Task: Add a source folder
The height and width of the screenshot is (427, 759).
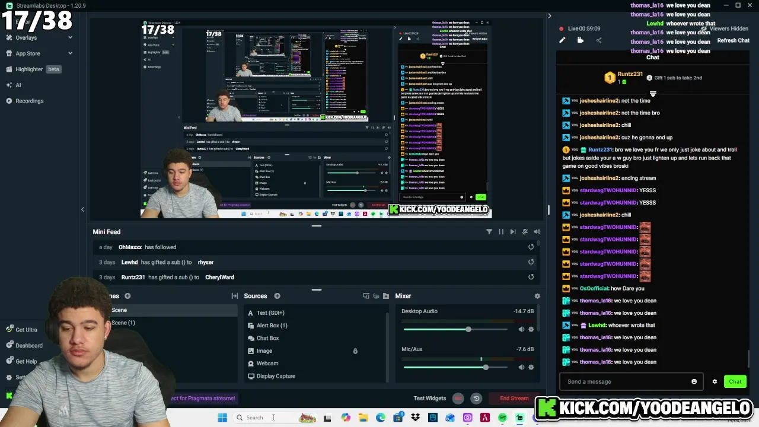Action: pos(386,296)
